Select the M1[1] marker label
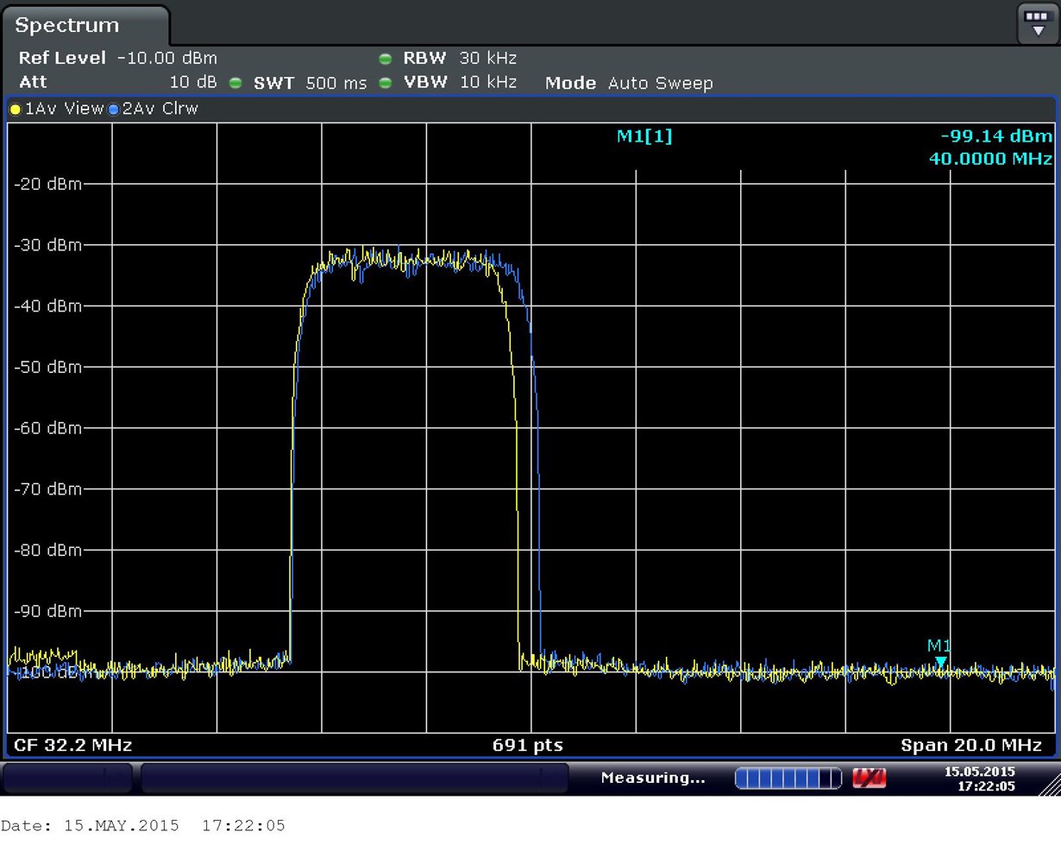 pyautogui.click(x=644, y=136)
